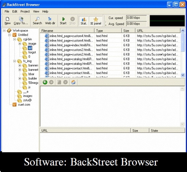This screenshot has height=172, width=187.
Task: Expand the image folder node
Action: (20, 44)
